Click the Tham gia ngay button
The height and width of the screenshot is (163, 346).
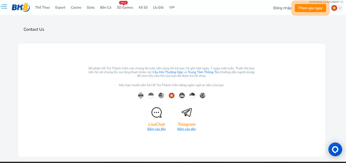[310, 8]
